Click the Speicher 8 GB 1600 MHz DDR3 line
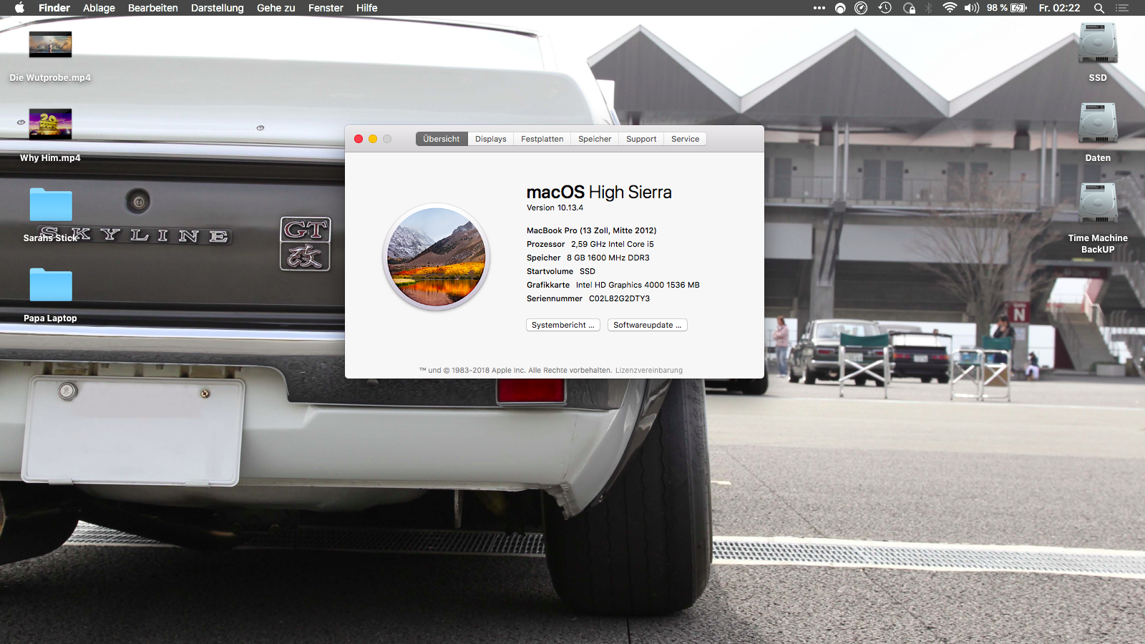Viewport: 1145px width, 644px height. tap(588, 258)
